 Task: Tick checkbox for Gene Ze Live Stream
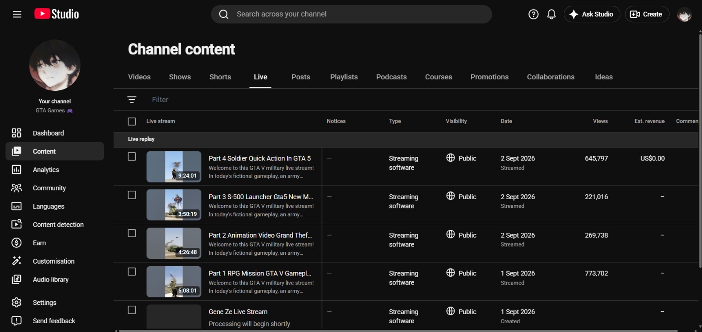[132, 310]
